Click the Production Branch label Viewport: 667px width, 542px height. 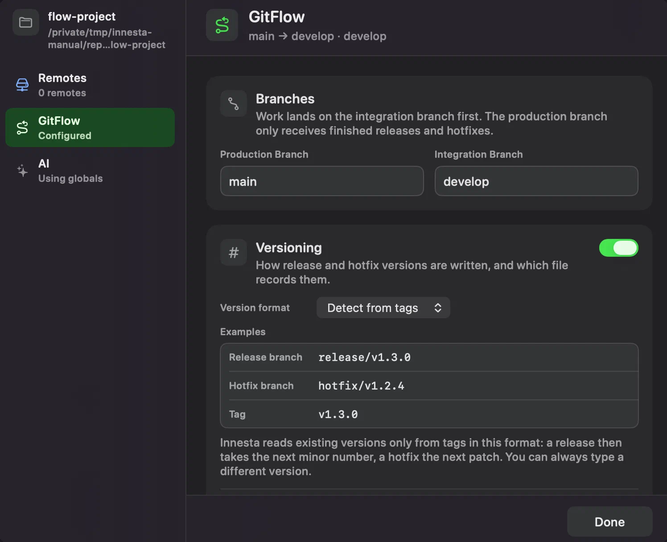pos(264,154)
